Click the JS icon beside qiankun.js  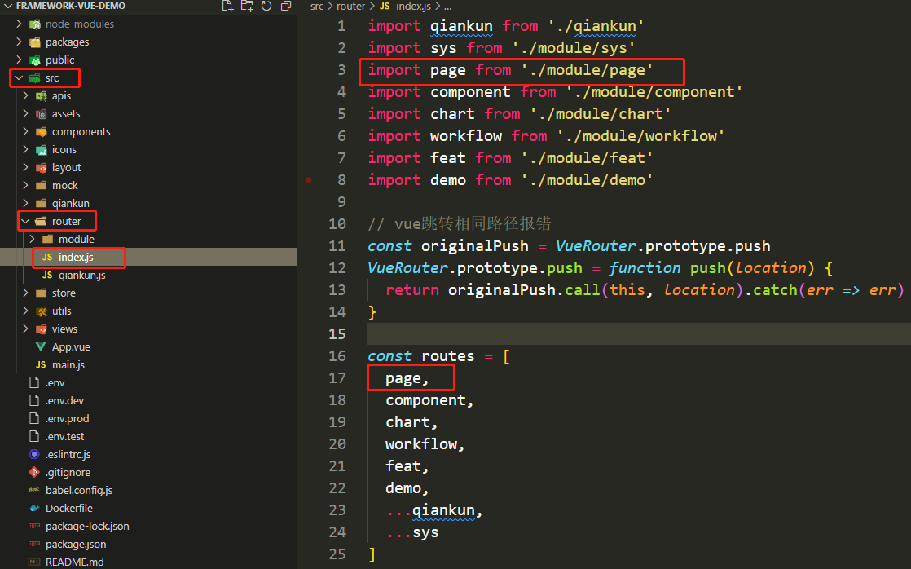coord(47,276)
